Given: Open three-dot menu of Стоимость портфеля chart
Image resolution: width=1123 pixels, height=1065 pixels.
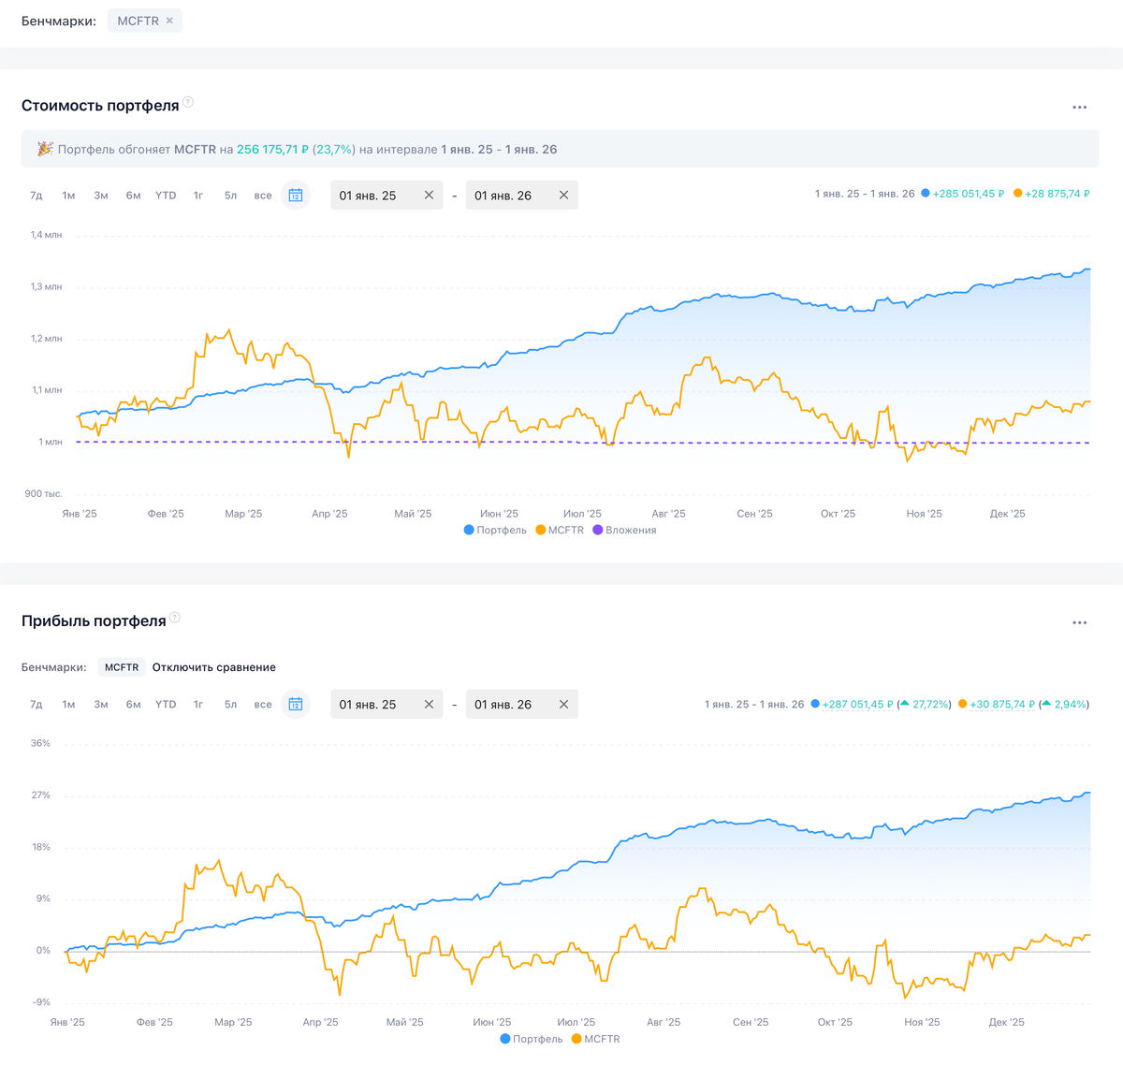Looking at the screenshot, I should click(x=1079, y=108).
